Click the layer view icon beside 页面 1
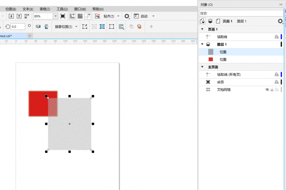Viewport: 286px width, 190px height. click(x=210, y=21)
